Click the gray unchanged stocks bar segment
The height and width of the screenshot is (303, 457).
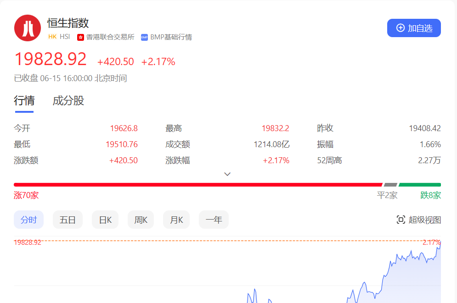tap(390, 185)
